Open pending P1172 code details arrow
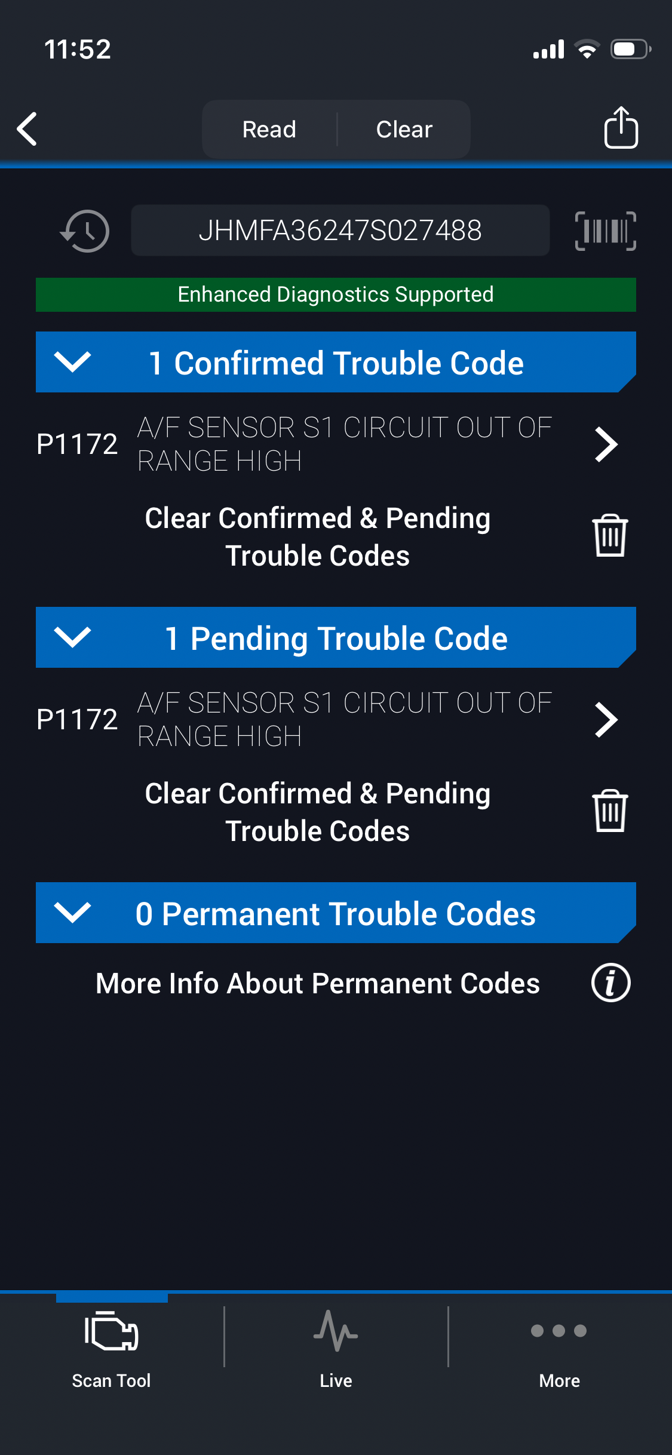 pyautogui.click(x=606, y=720)
